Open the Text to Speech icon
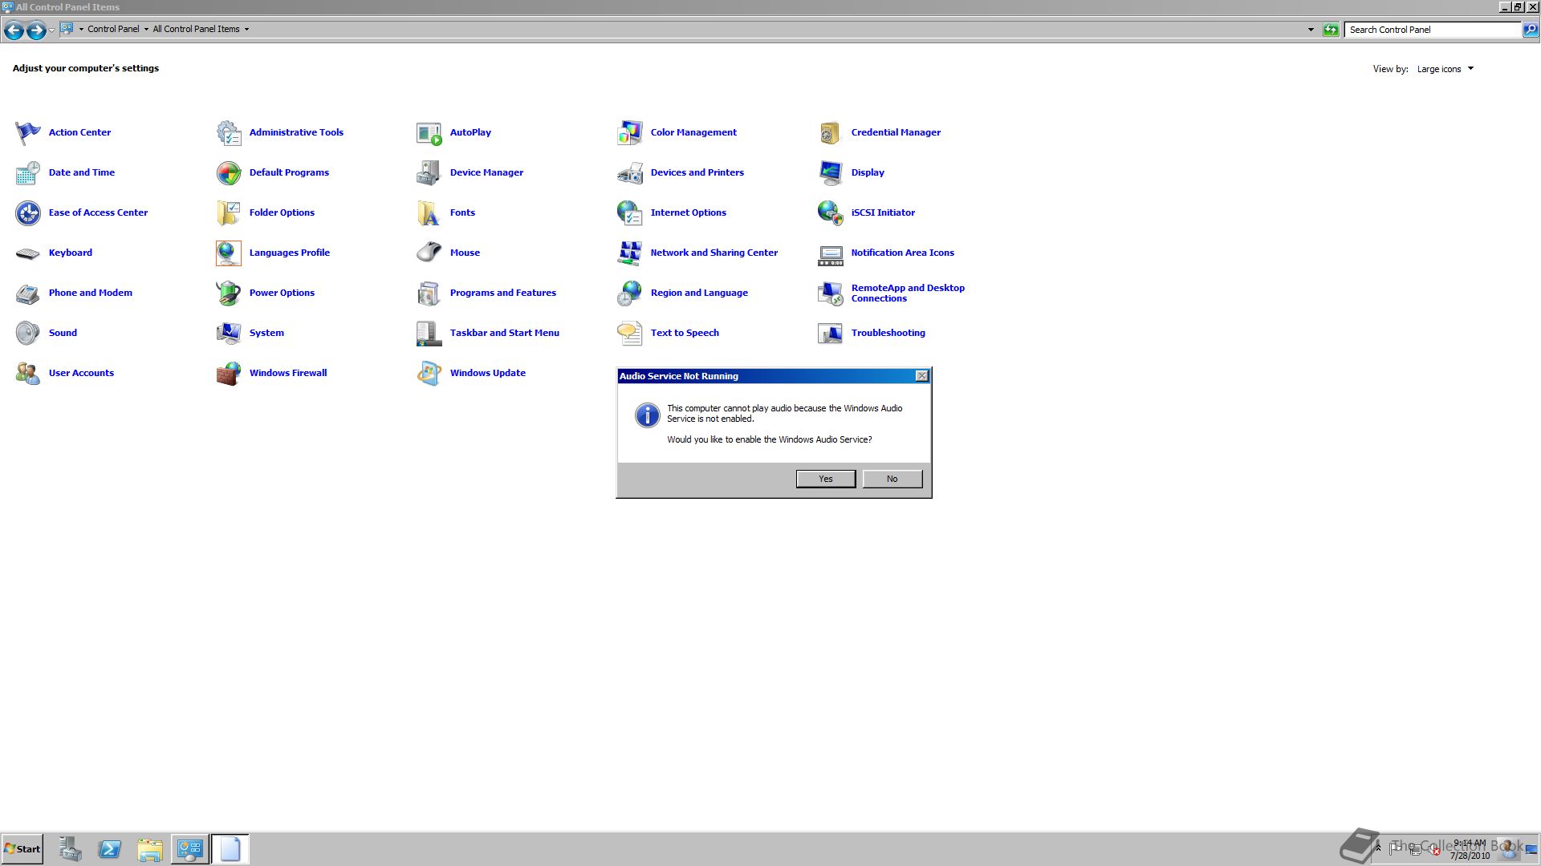 pyautogui.click(x=630, y=333)
